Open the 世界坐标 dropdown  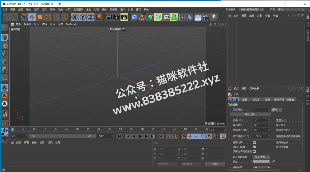(167, 164)
